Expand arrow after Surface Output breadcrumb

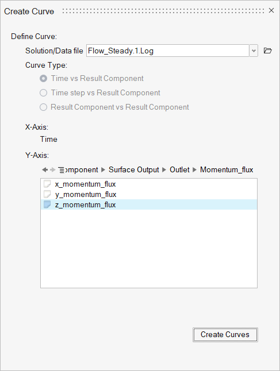[x=164, y=170]
